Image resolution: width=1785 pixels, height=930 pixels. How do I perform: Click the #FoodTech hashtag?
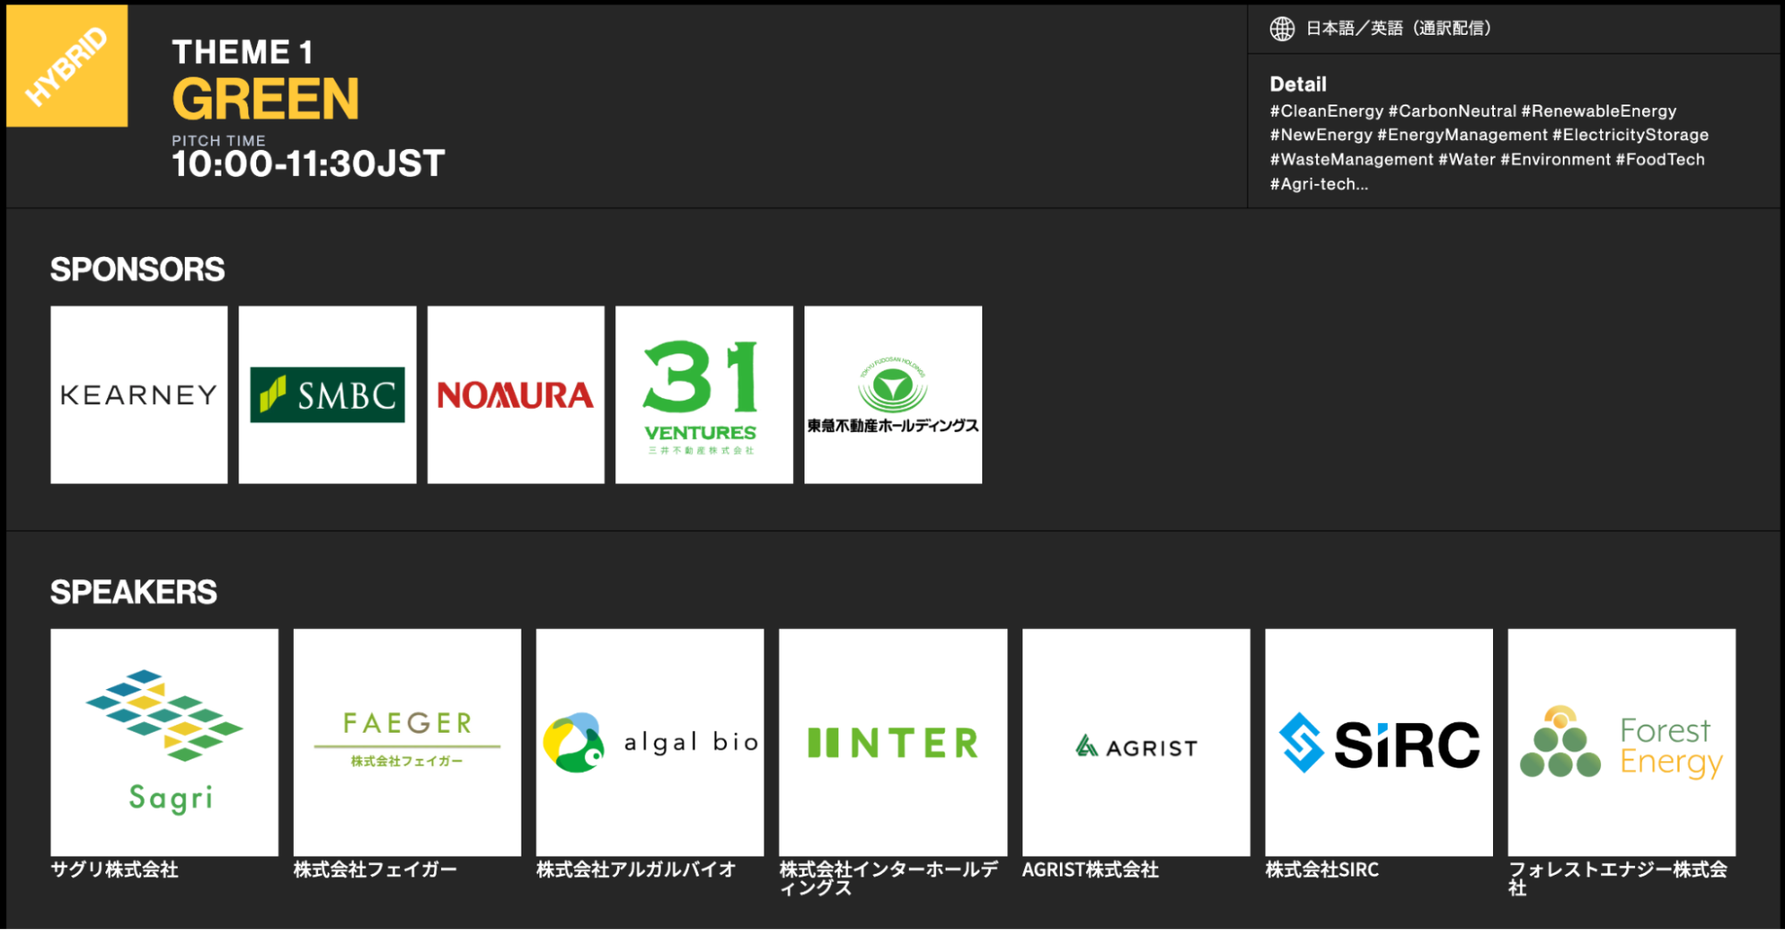[x=1660, y=159]
